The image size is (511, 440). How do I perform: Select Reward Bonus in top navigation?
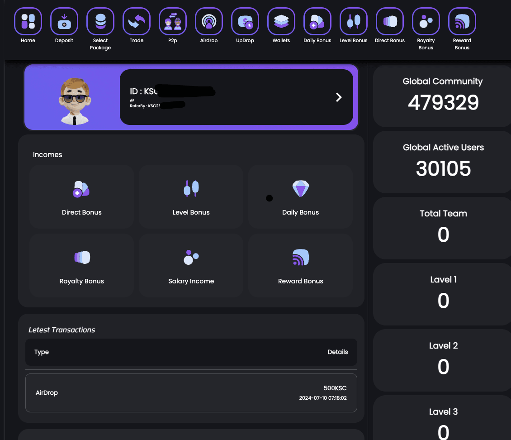(x=462, y=21)
